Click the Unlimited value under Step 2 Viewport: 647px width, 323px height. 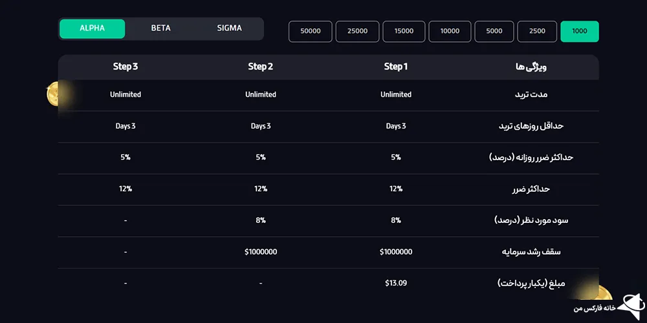click(261, 94)
